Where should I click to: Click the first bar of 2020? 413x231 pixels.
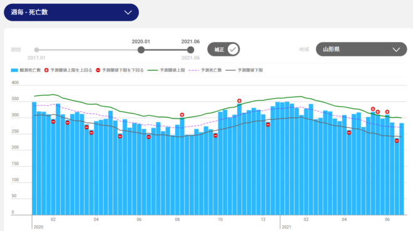[34, 158]
